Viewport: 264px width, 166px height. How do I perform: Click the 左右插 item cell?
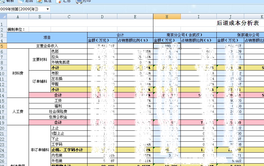pyautogui.click(x=69, y=79)
